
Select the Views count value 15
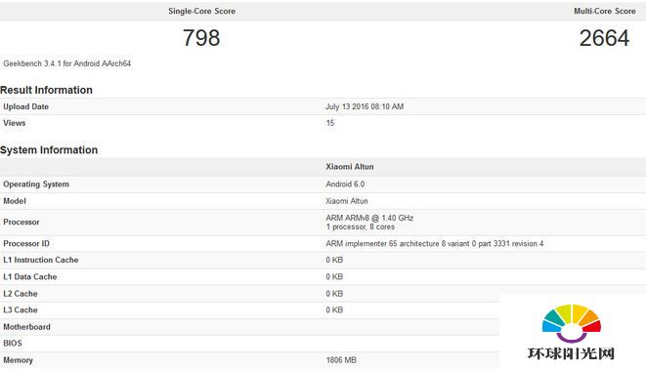(x=330, y=123)
